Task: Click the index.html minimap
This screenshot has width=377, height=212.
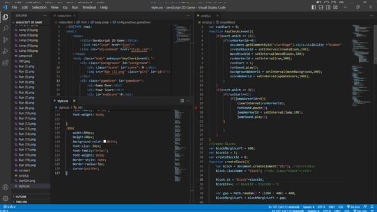Action: pyautogui.click(x=182, y=34)
